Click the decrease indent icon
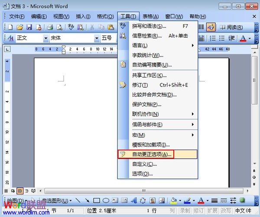The image size is (260, 217). 231,38
